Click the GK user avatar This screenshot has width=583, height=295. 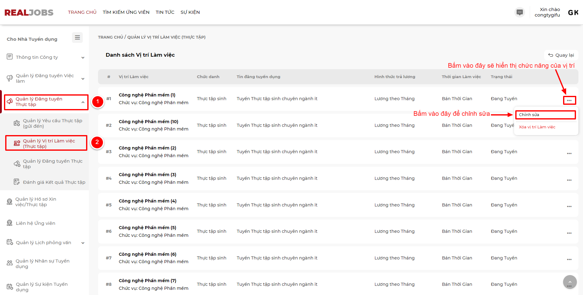point(573,13)
